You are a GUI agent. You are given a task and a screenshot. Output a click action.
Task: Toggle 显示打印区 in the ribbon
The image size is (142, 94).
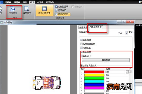tap(62, 14)
